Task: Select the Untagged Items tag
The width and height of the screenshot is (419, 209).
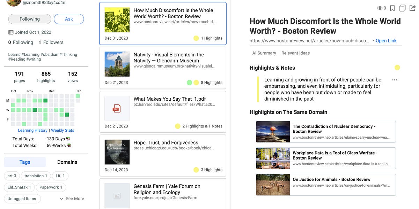Action: coord(22,199)
